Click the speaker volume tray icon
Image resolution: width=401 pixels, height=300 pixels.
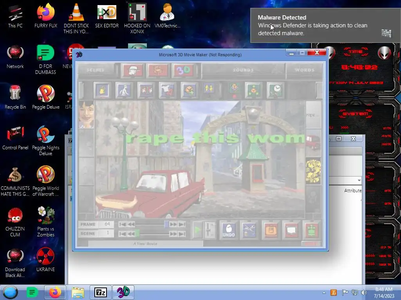pos(364,293)
